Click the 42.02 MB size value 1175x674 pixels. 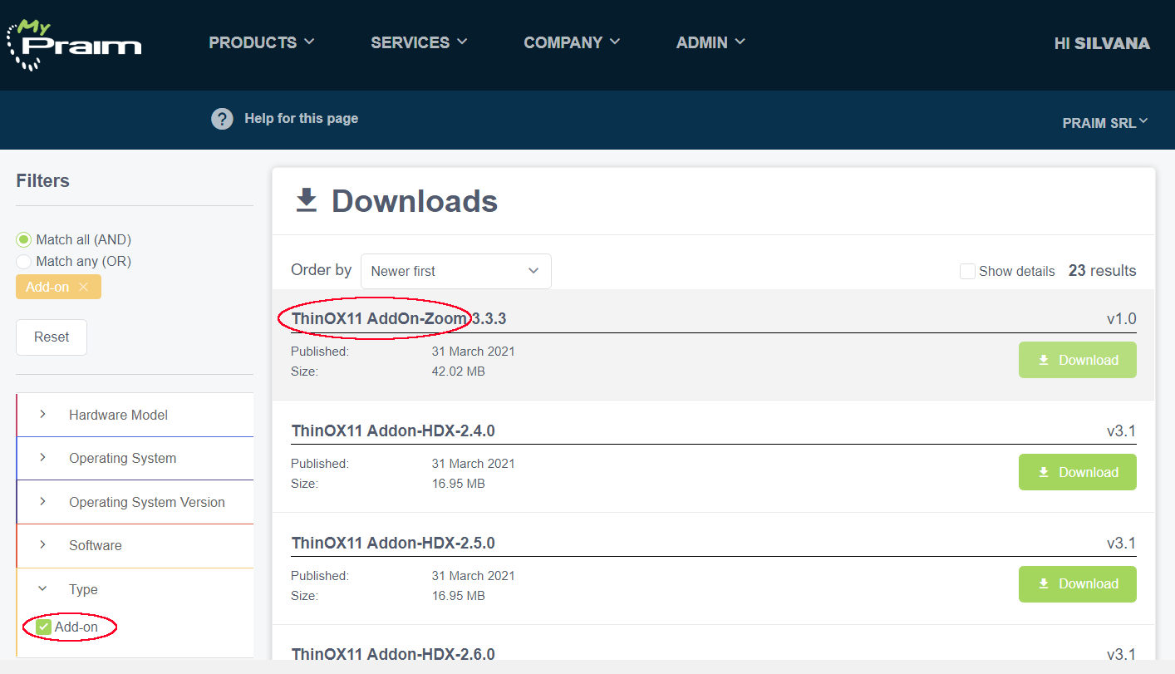(x=458, y=371)
